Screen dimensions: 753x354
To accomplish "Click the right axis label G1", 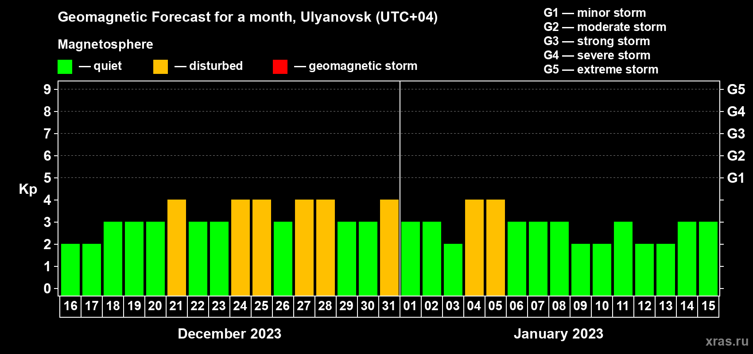I will point(736,178).
